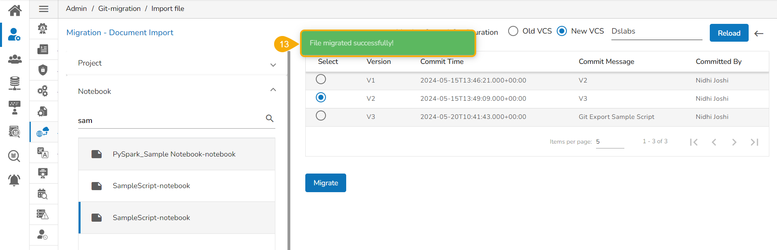Screen dimensions: 777x250
Task: Click the Git migration cloud icon
Action: click(43, 132)
